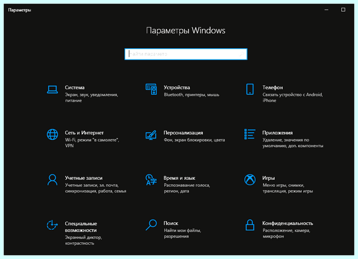Click the Найти параметр search field
This screenshot has width=358, height=259.
pos(186,54)
